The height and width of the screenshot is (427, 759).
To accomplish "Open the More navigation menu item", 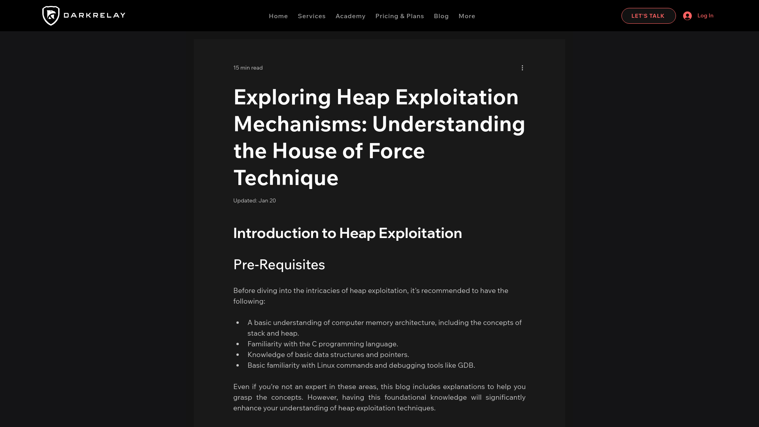I will (x=467, y=16).
